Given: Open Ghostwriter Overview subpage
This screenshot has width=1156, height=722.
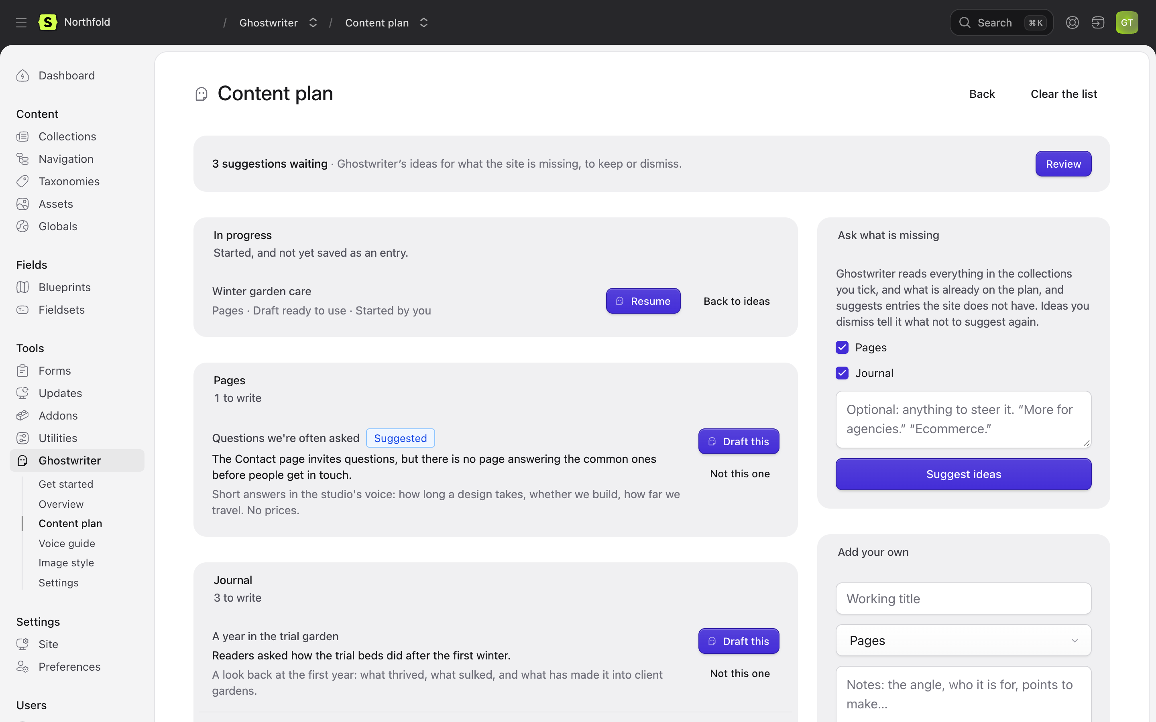Looking at the screenshot, I should pos(61,504).
